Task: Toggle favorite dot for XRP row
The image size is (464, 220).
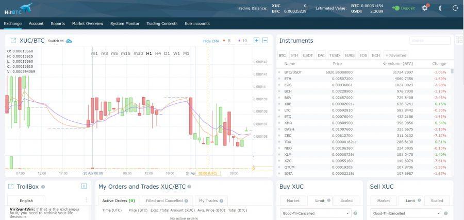Action: click(279, 104)
